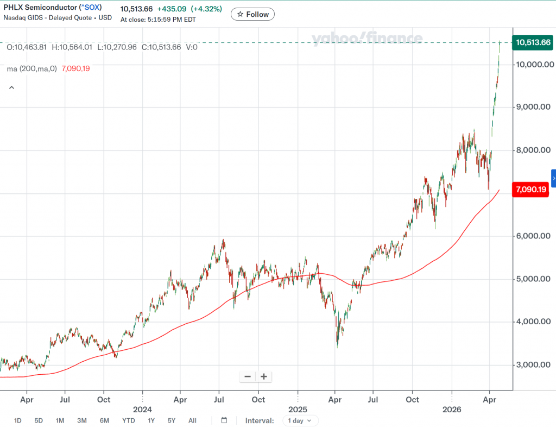This screenshot has height=428, width=556.
Task: Select the 1D time range
Action: 18,420
